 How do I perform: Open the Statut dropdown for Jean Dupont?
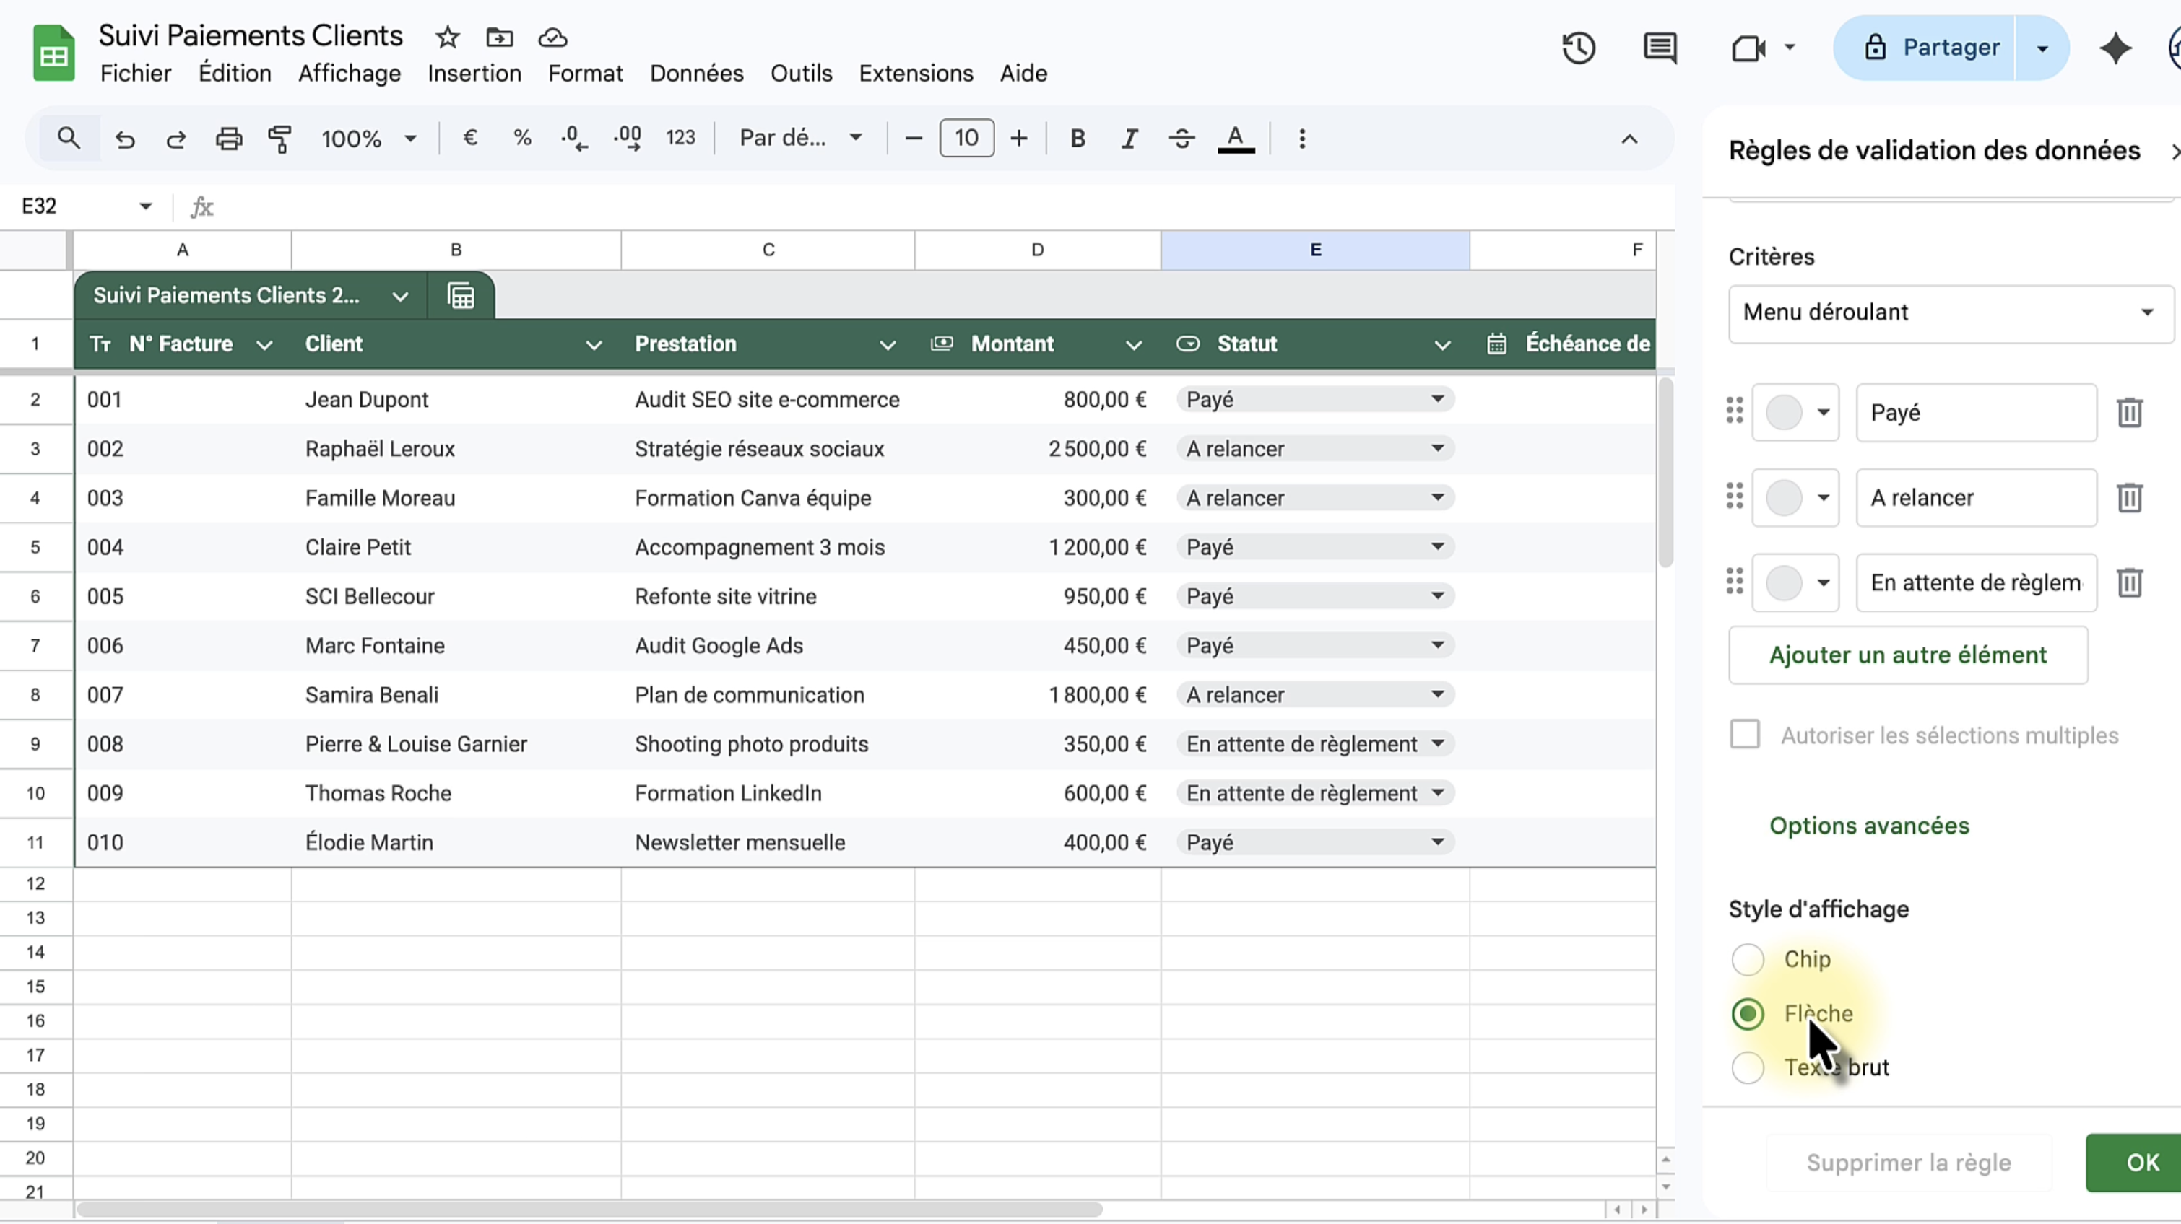tap(1436, 399)
